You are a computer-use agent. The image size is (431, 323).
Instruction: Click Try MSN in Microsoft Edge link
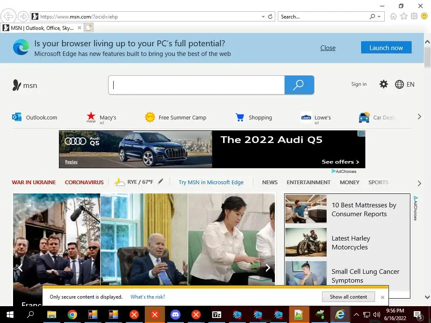coord(211,183)
